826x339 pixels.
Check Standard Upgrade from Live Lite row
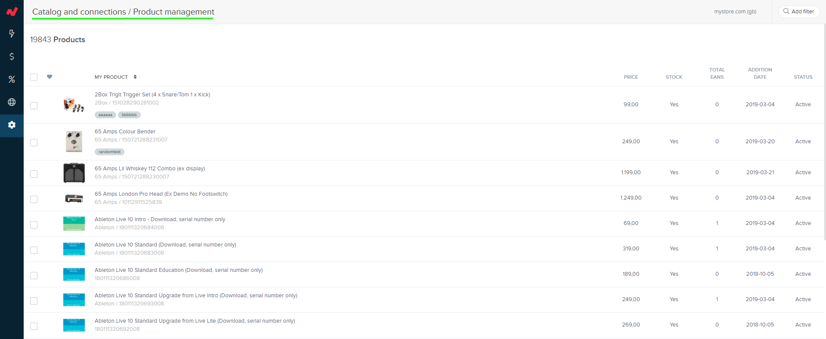coord(34,326)
